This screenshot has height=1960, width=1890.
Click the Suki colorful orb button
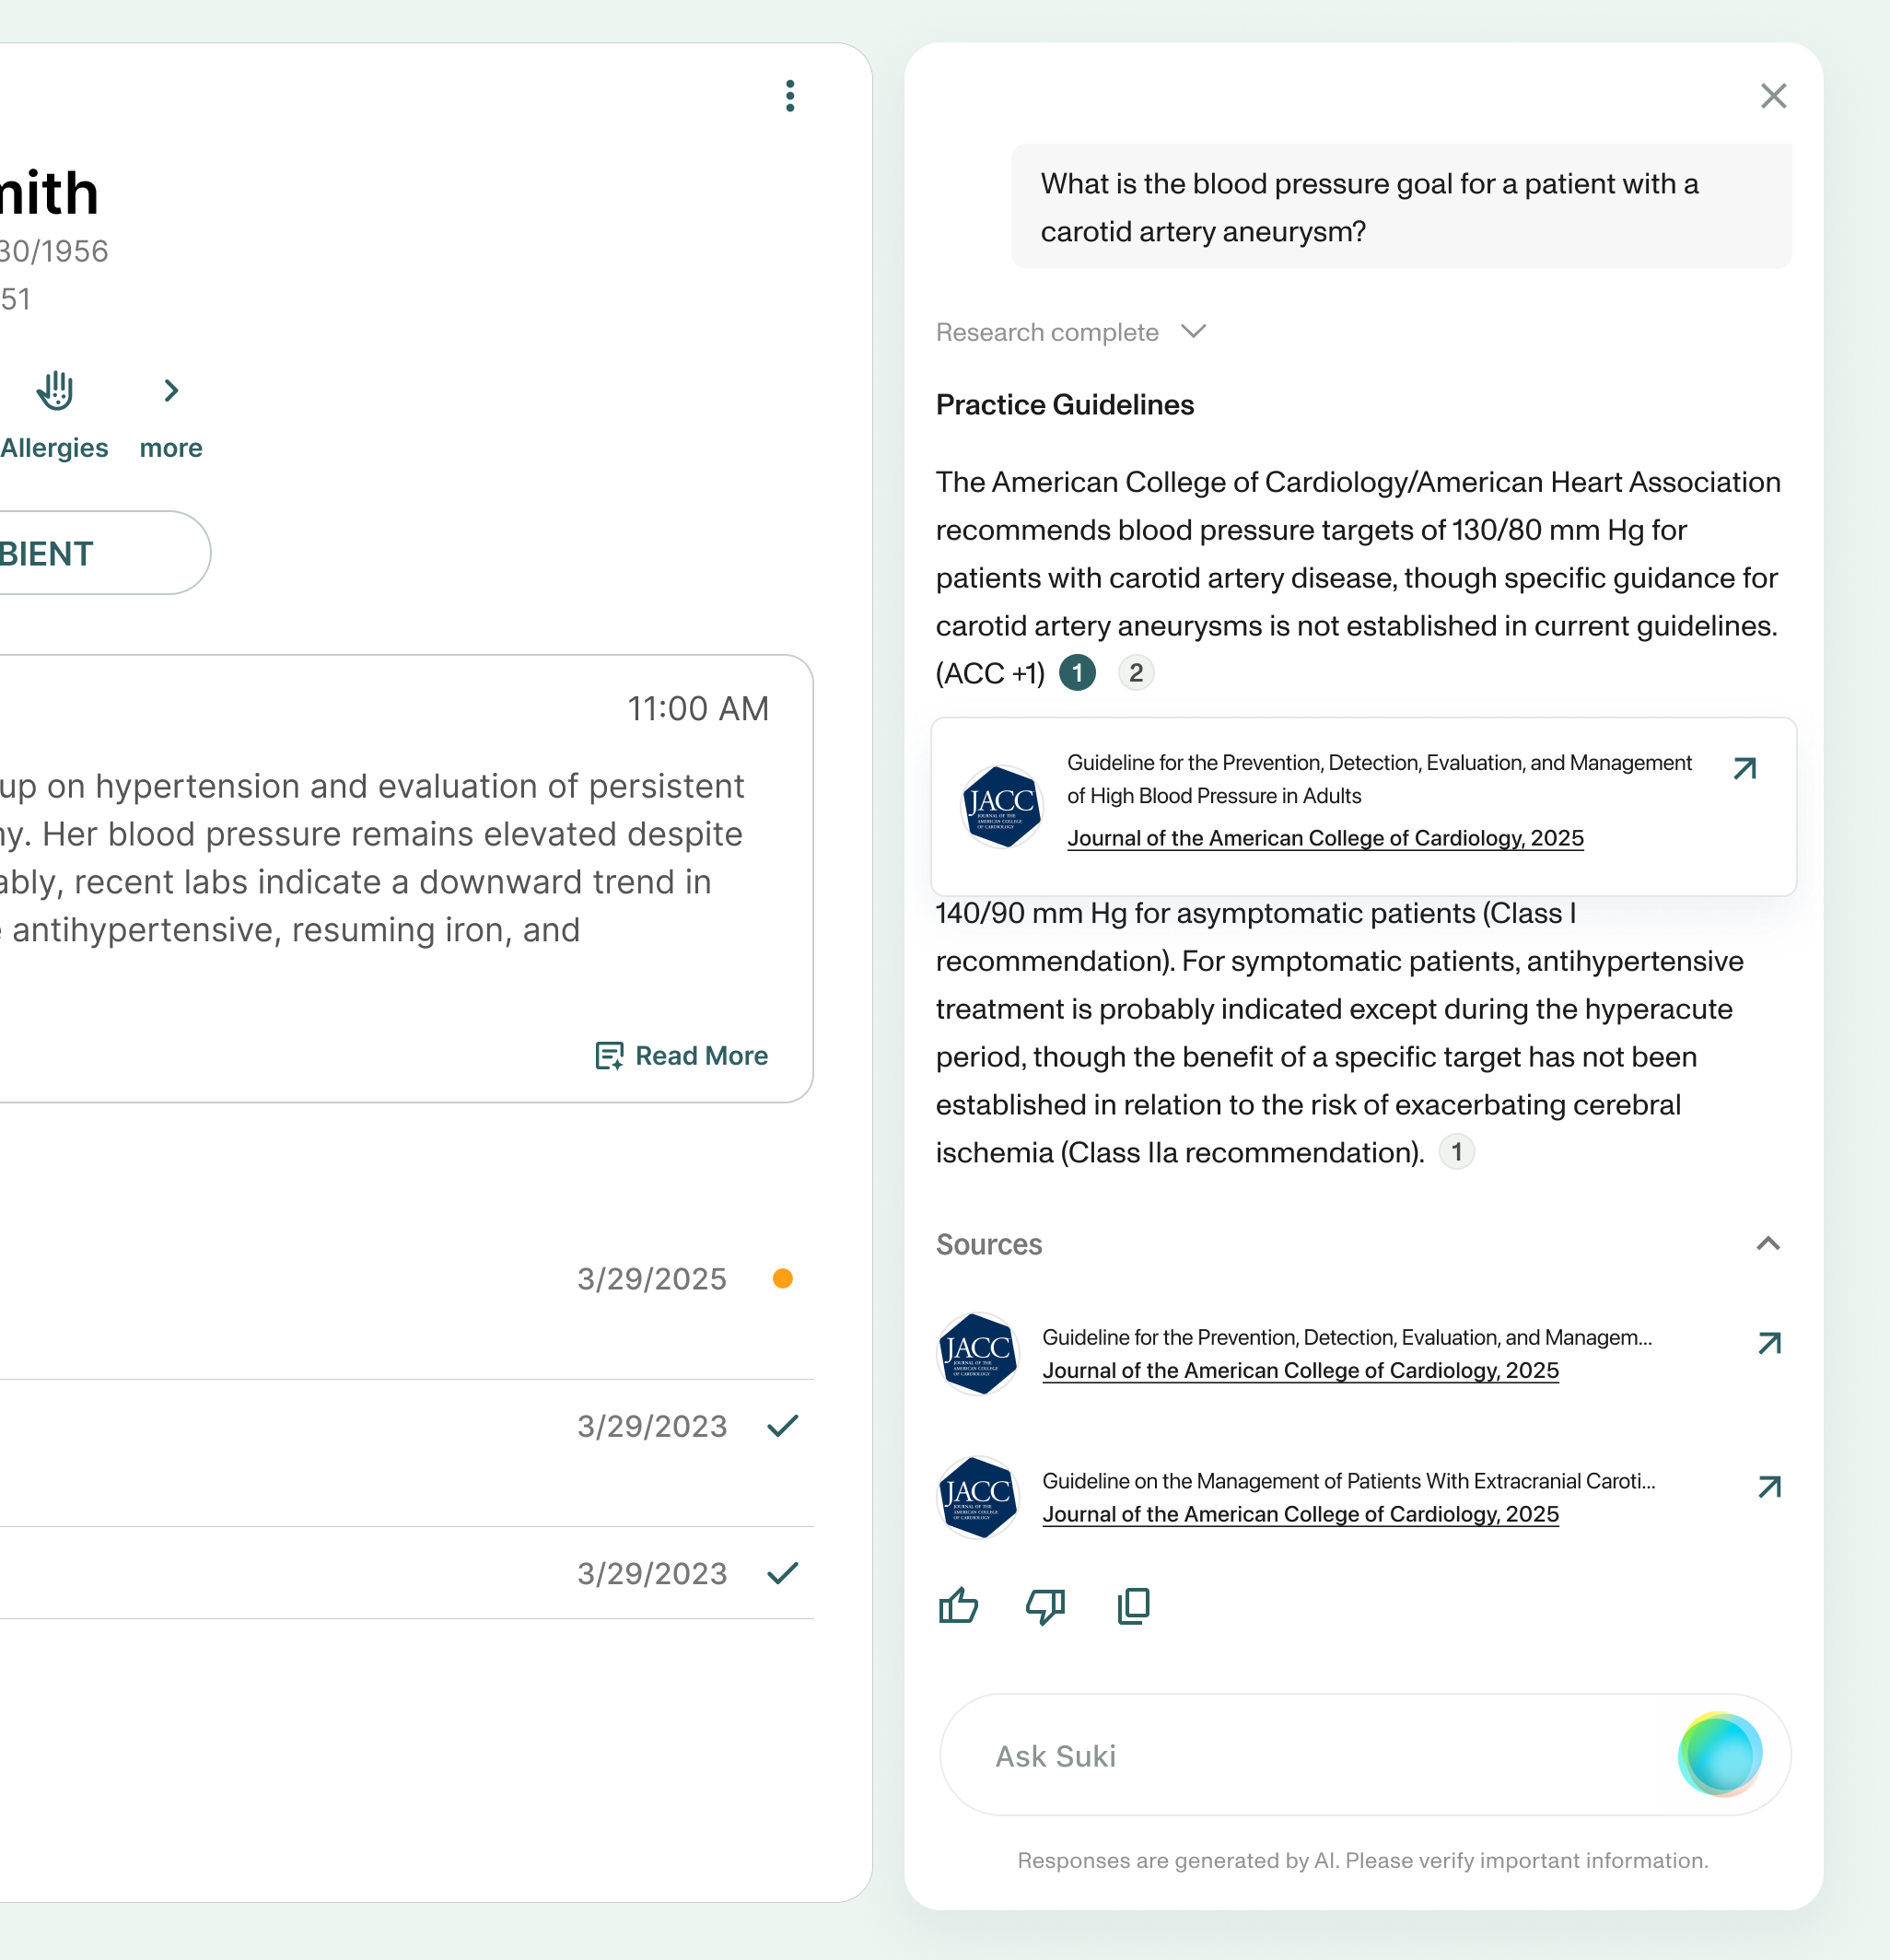click(1720, 1755)
